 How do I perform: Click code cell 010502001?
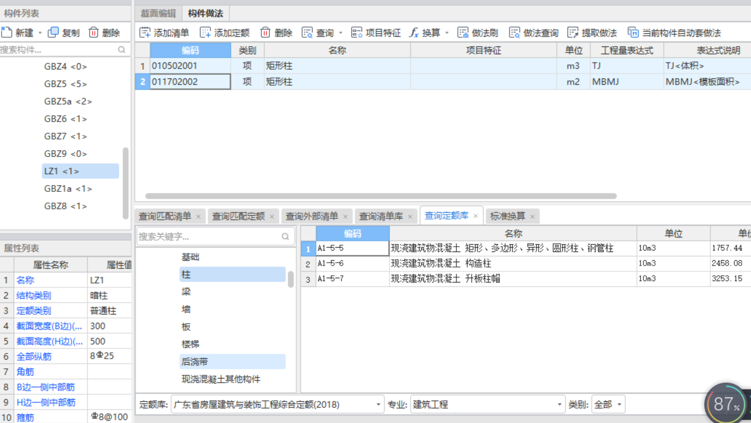tap(190, 65)
